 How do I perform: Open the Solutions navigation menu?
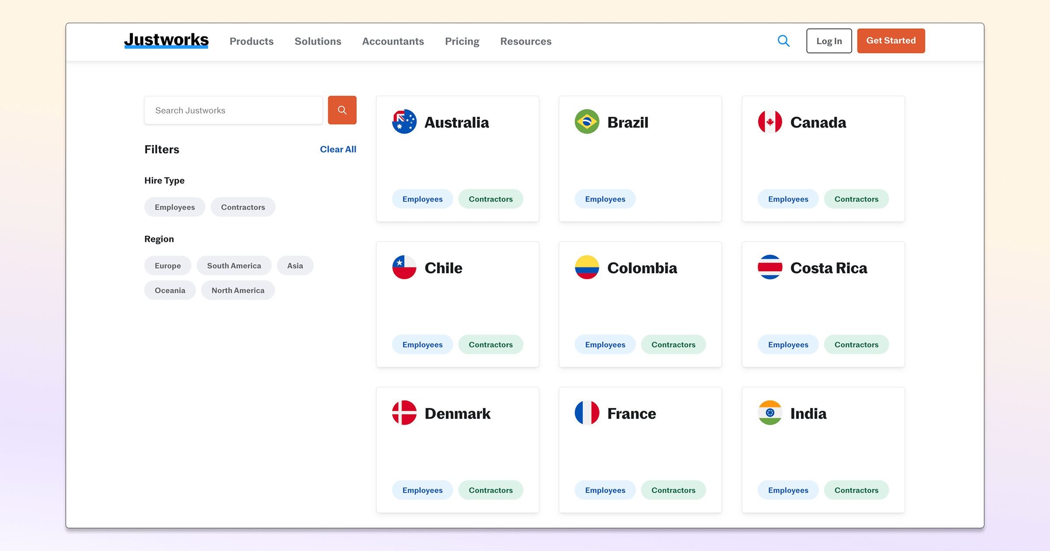[318, 42]
